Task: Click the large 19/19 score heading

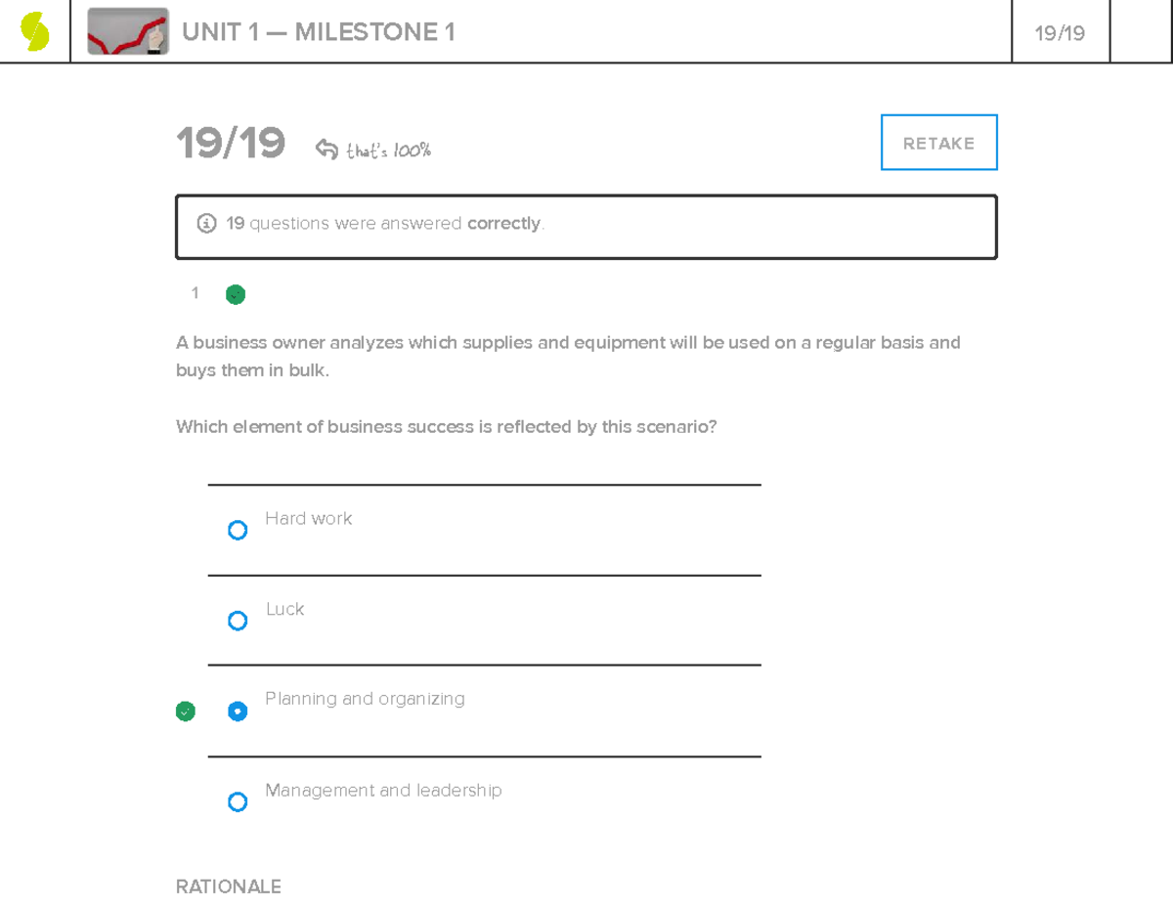Action: coord(231,144)
